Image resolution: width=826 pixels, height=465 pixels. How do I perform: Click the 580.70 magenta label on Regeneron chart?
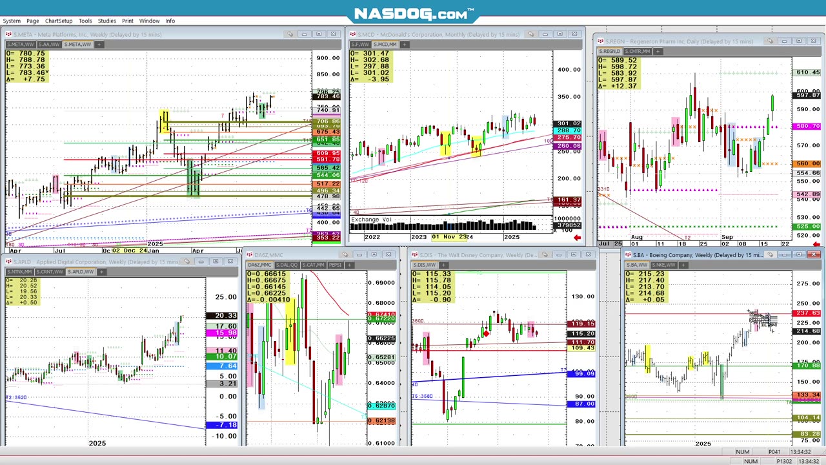[x=808, y=127]
